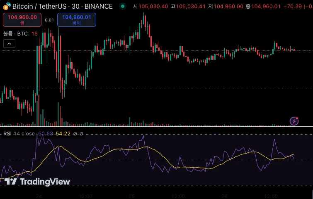The height and width of the screenshot is (199, 313).
Task: Click the red 104,960.00 sell button
Action: (x=22, y=20)
